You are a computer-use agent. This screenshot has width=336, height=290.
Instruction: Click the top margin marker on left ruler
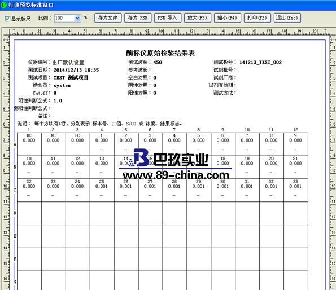point(6,40)
